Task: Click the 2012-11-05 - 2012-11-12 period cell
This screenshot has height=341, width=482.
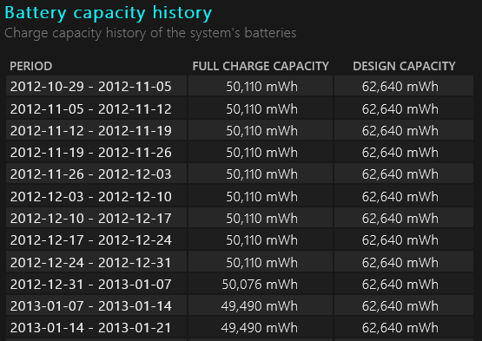Action: [x=96, y=108]
